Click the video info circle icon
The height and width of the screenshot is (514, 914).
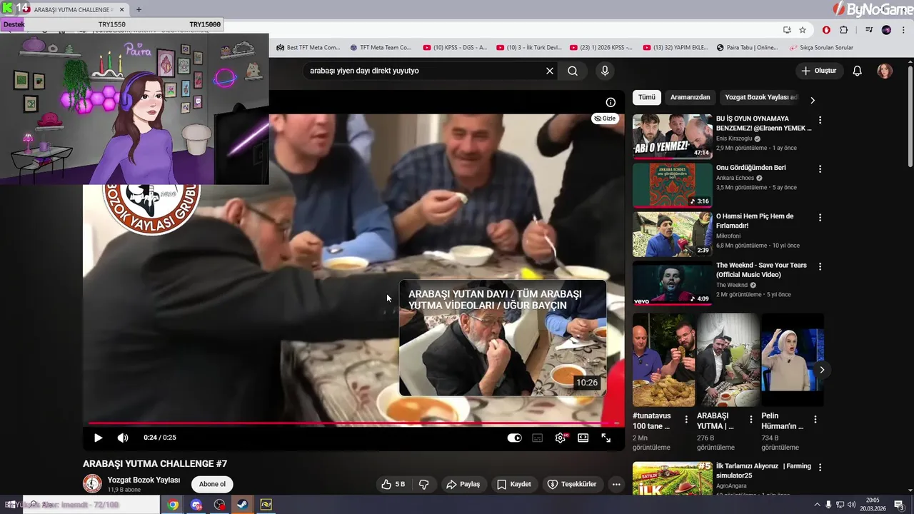611,102
